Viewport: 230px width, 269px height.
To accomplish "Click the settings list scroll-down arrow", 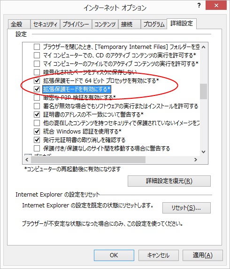I will (x=203, y=152).
